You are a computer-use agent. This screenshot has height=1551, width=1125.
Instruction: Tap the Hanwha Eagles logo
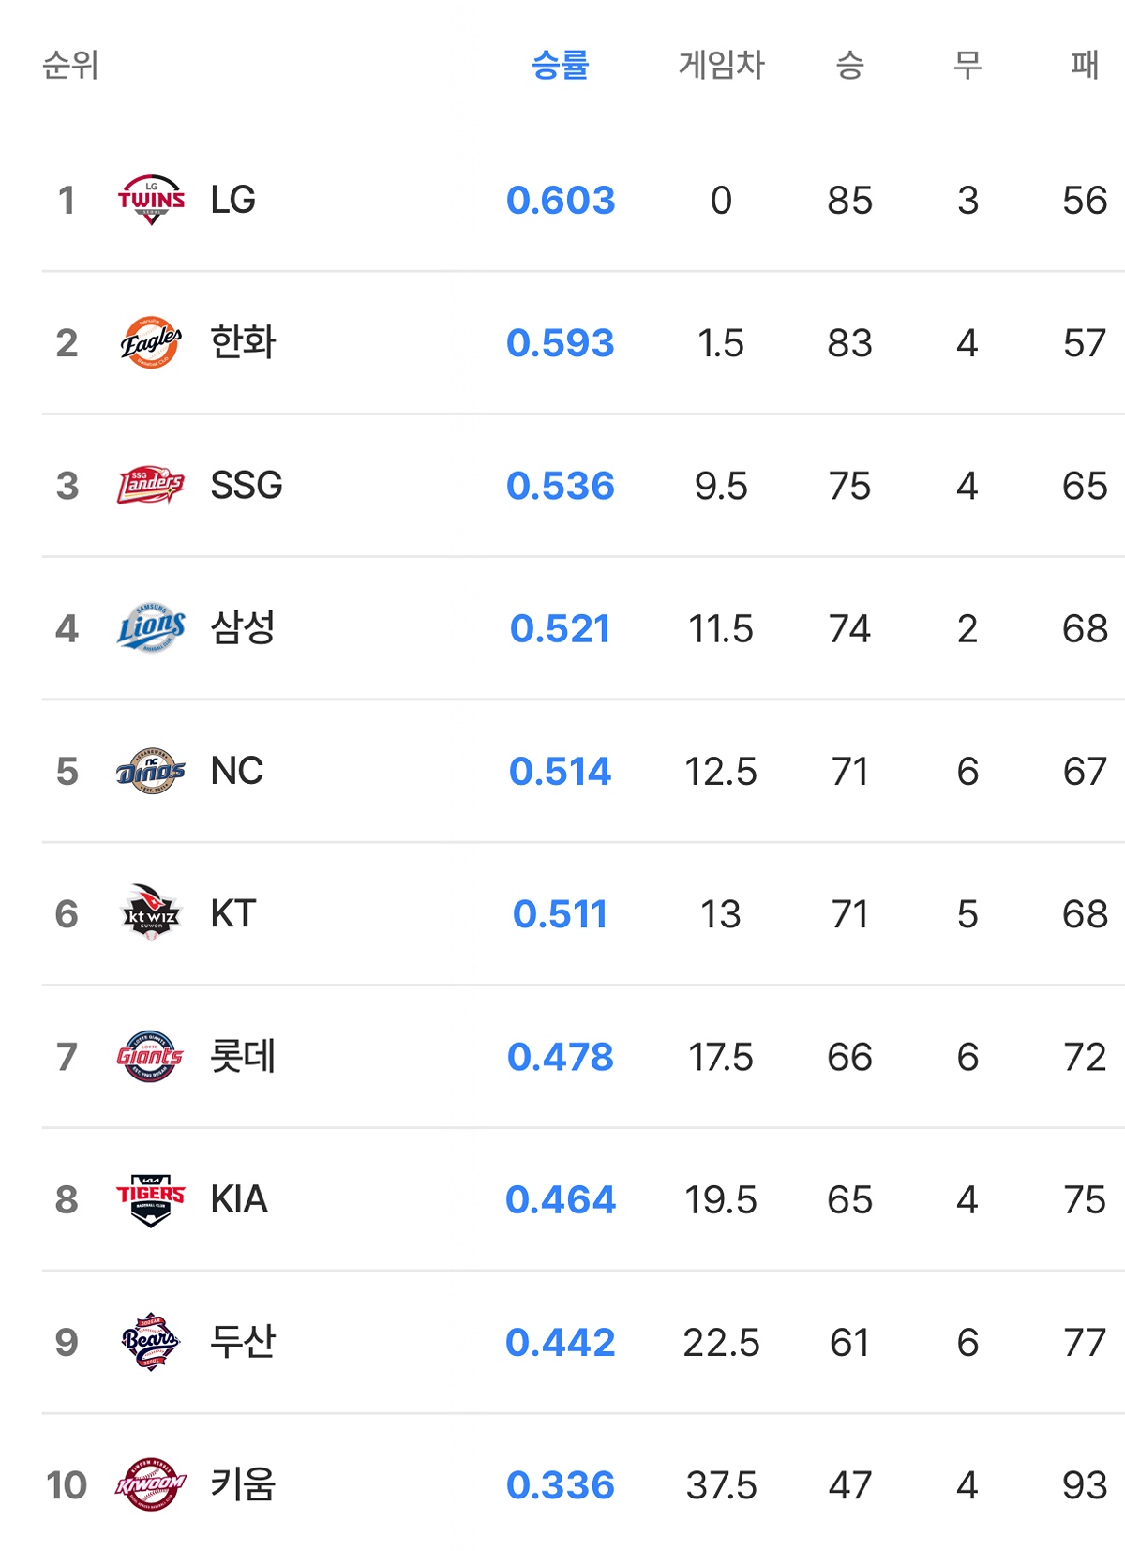pyautogui.click(x=151, y=342)
